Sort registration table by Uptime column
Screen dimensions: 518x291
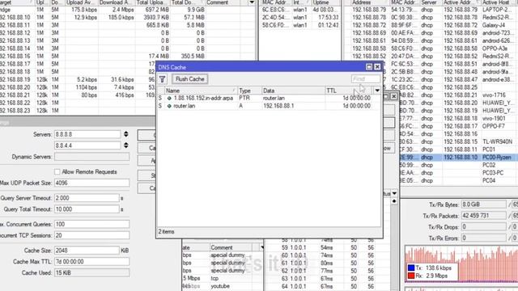click(x=325, y=2)
